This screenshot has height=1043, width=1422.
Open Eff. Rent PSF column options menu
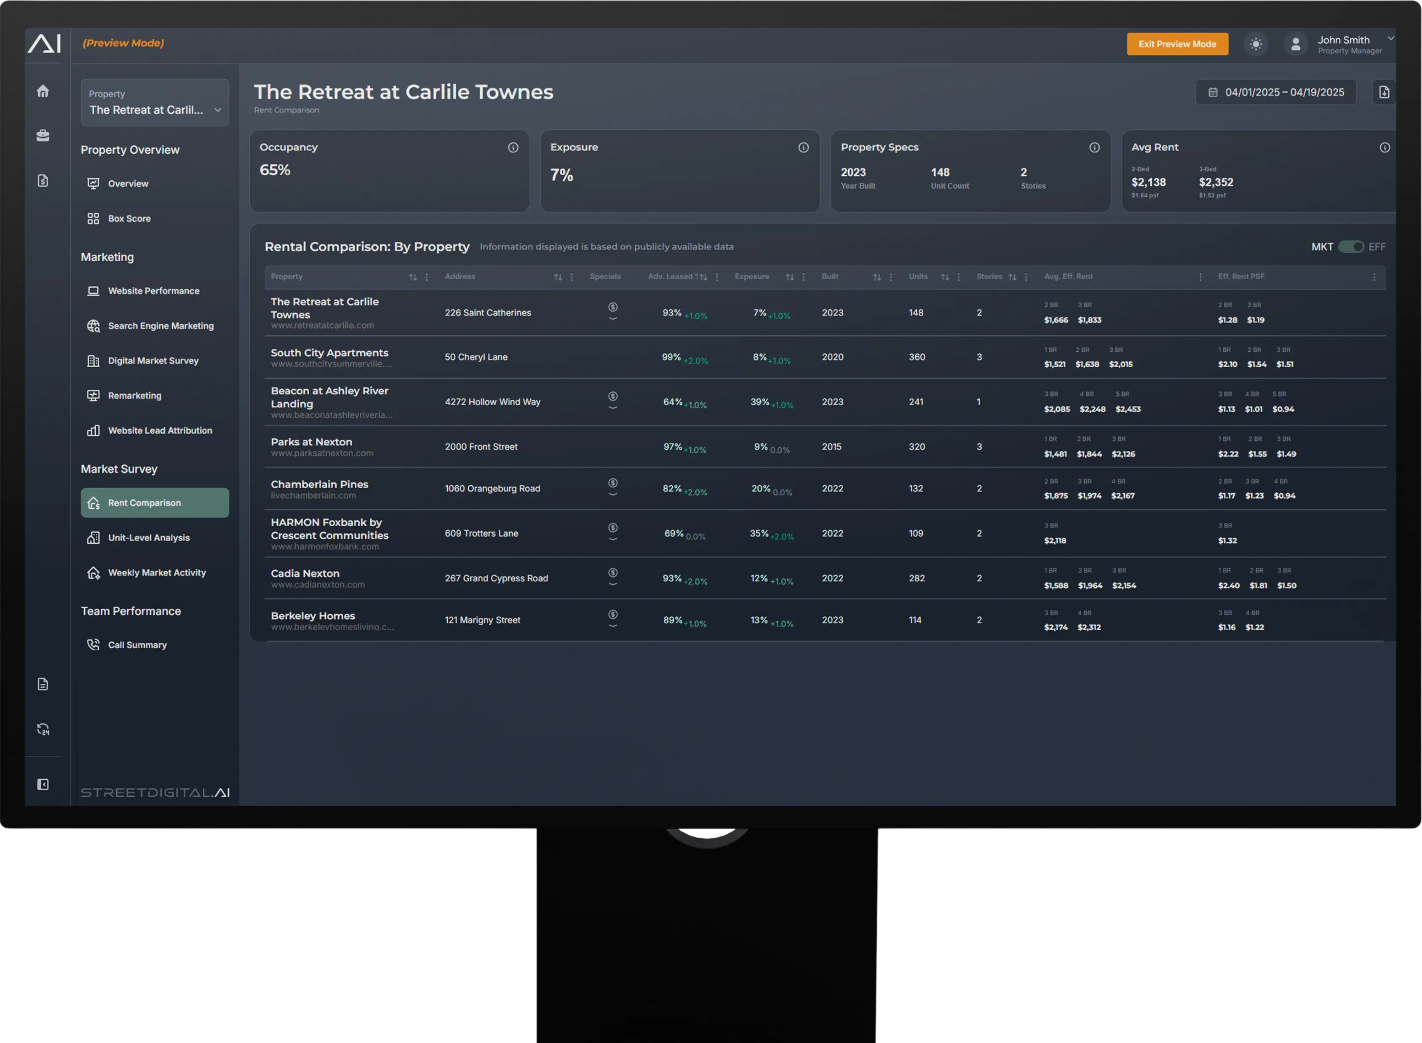click(x=1374, y=277)
